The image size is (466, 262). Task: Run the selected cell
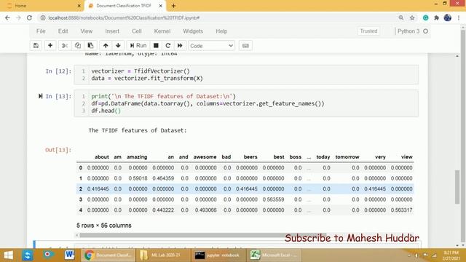pyautogui.click(x=138, y=46)
